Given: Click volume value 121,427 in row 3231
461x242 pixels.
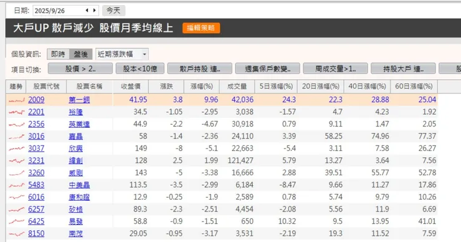Looking at the screenshot, I should pyautogui.click(x=240, y=161).
